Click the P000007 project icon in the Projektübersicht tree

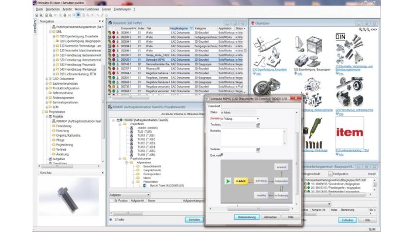118,120
